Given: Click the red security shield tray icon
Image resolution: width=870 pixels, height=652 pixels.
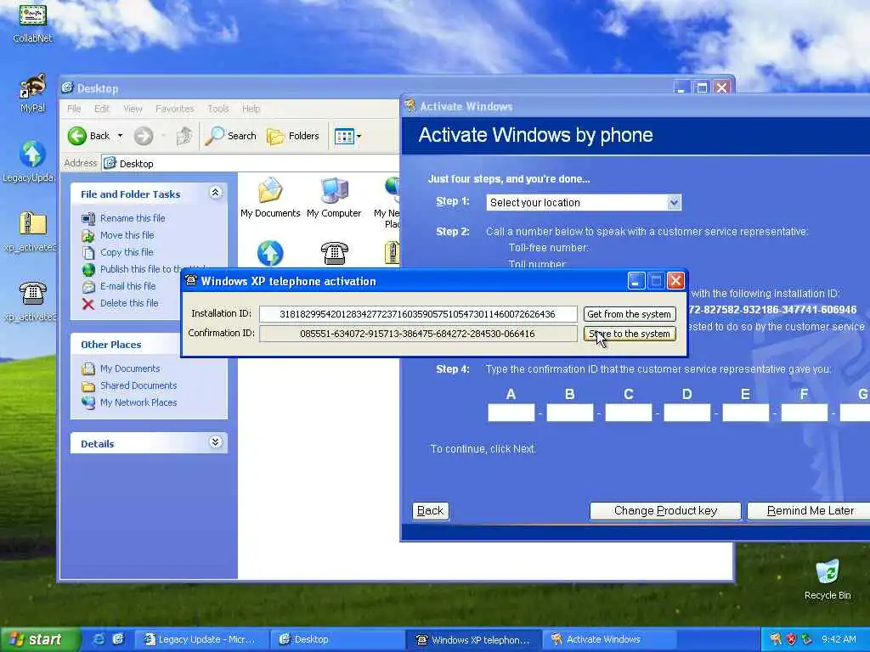Looking at the screenshot, I should pos(791,639).
